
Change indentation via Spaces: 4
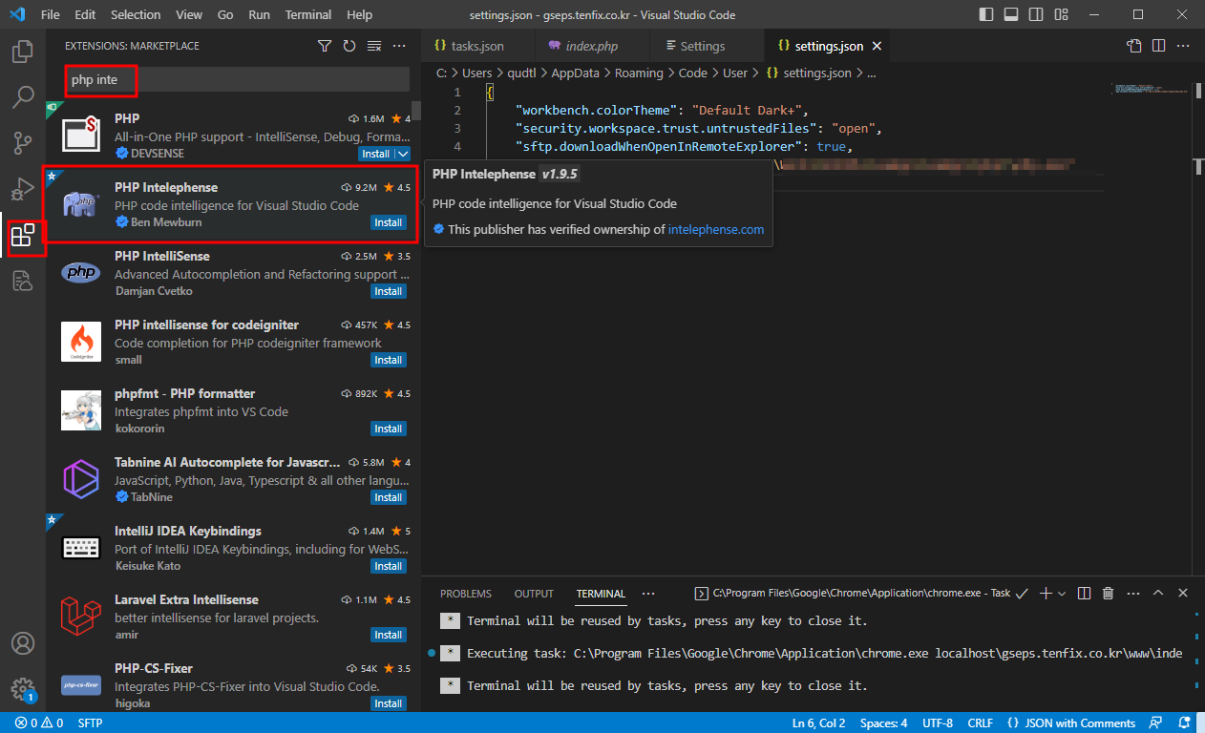click(884, 723)
